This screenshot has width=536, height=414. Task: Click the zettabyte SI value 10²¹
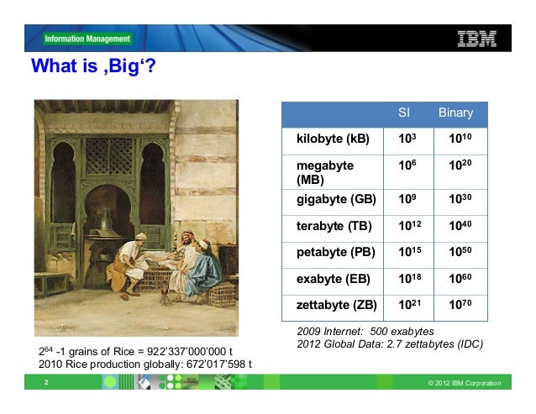[409, 304]
